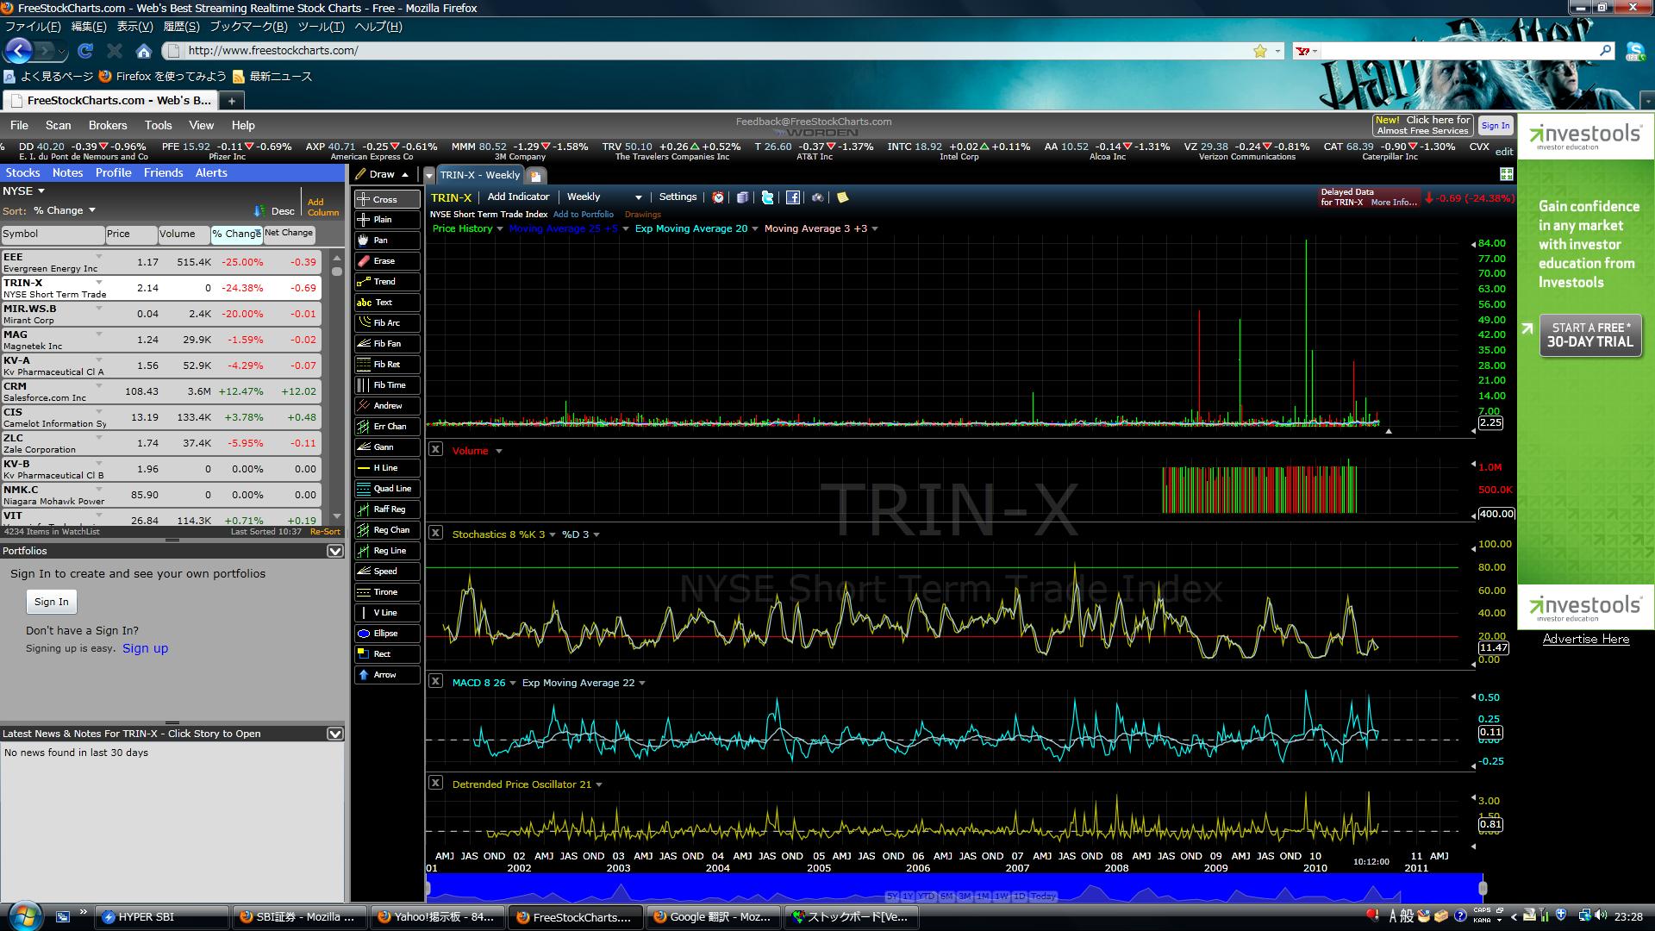This screenshot has width=1655, height=931.
Task: Close the Stochastics indicator pane
Action: pos(435,533)
